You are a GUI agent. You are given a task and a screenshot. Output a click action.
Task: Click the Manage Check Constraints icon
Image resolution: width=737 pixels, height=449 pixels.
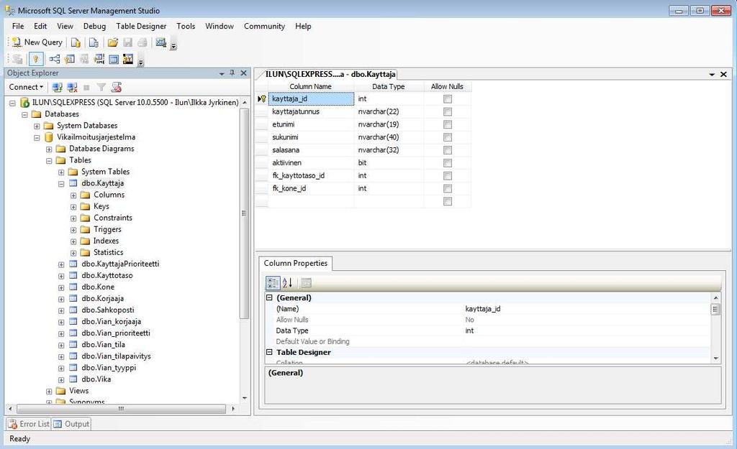(x=113, y=59)
